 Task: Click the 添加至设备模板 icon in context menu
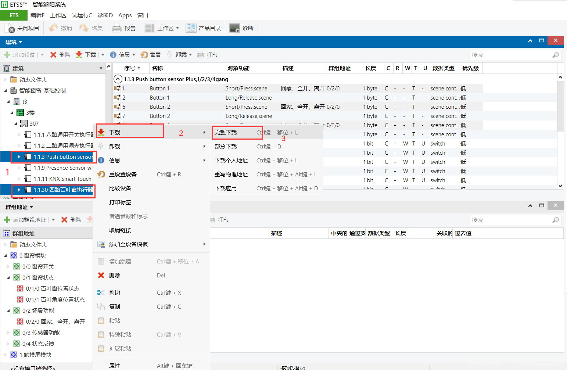(101, 244)
